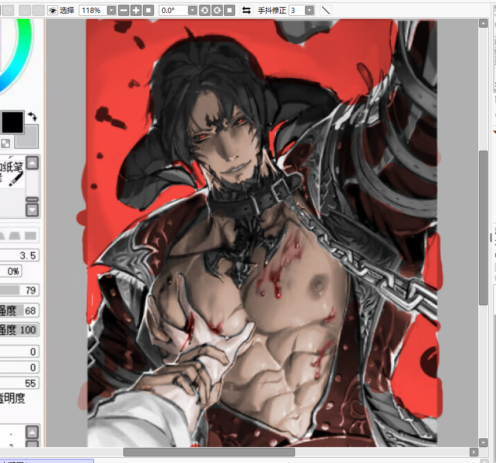Reset the canvas rotation

pos(230,11)
